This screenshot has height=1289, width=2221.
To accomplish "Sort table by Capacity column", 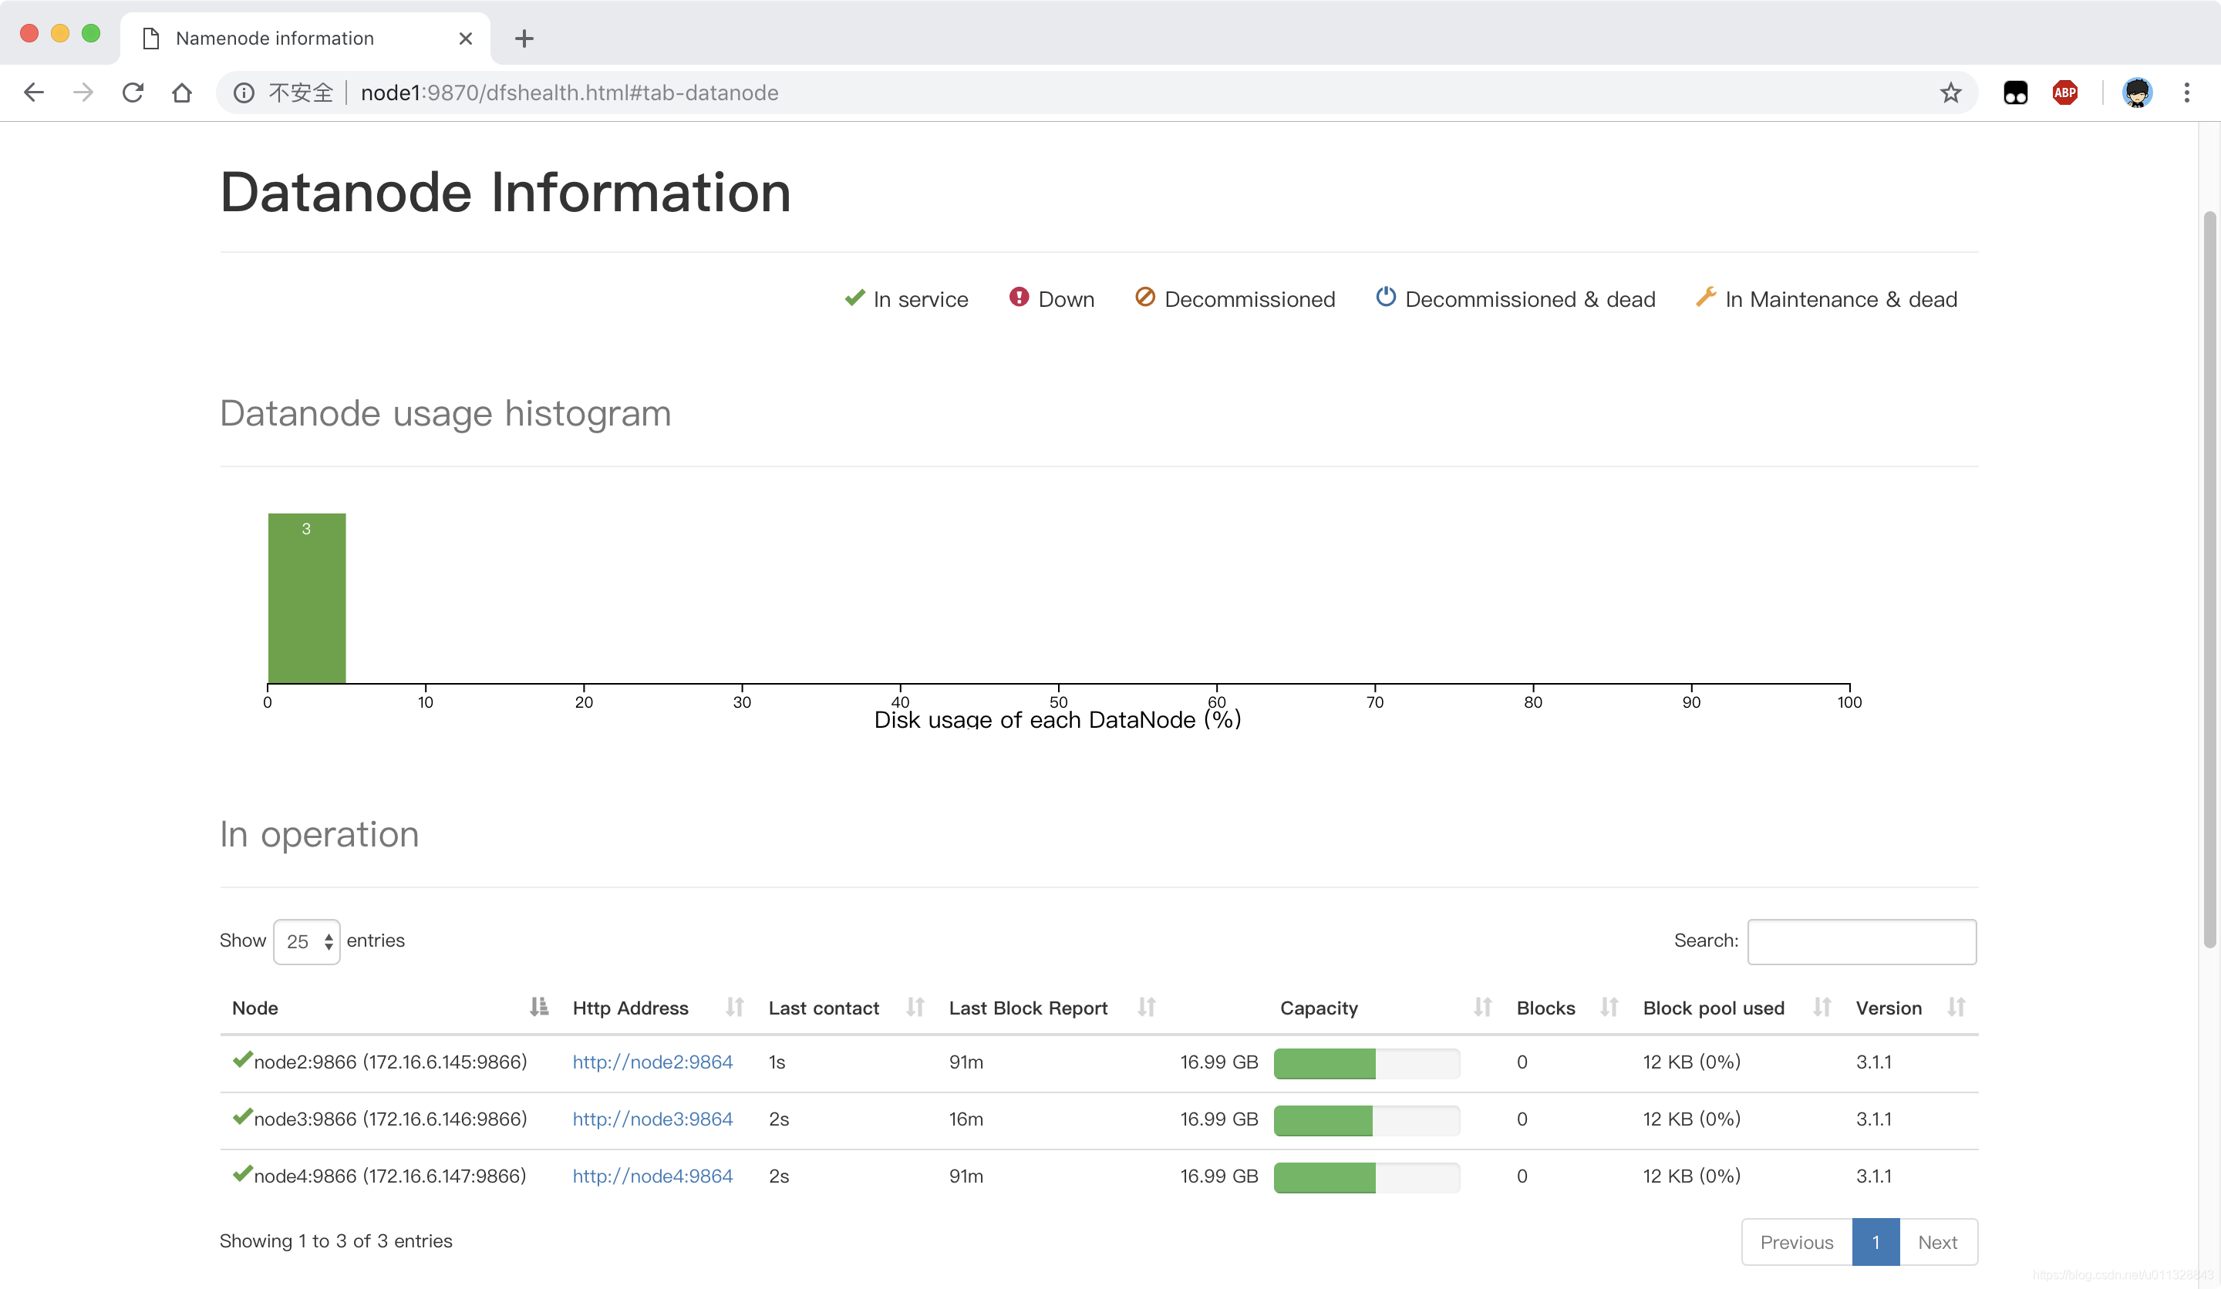I will [1482, 1007].
